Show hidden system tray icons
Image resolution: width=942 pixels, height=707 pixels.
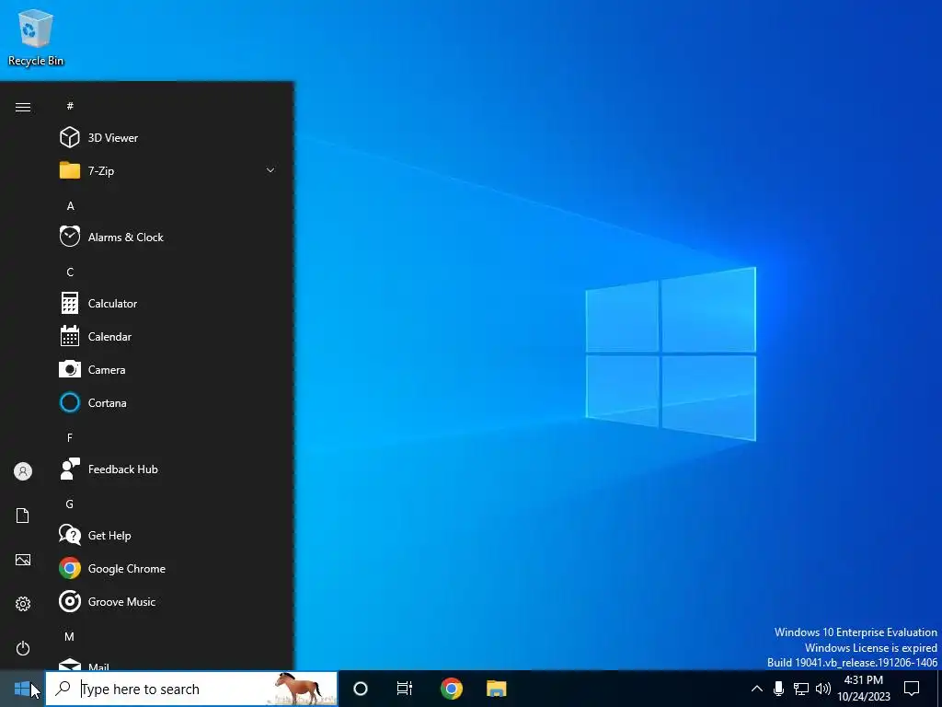coord(757,689)
